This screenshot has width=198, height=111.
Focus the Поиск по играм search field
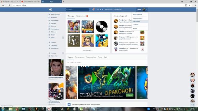click(x=106, y=62)
